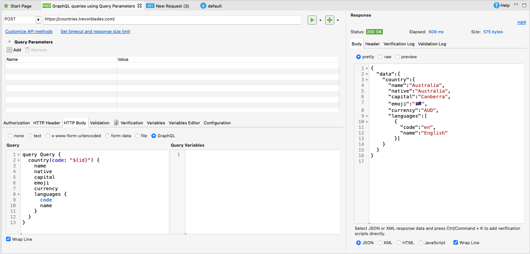Switch to the Validation Log tab
530x254 pixels.
click(x=432, y=43)
